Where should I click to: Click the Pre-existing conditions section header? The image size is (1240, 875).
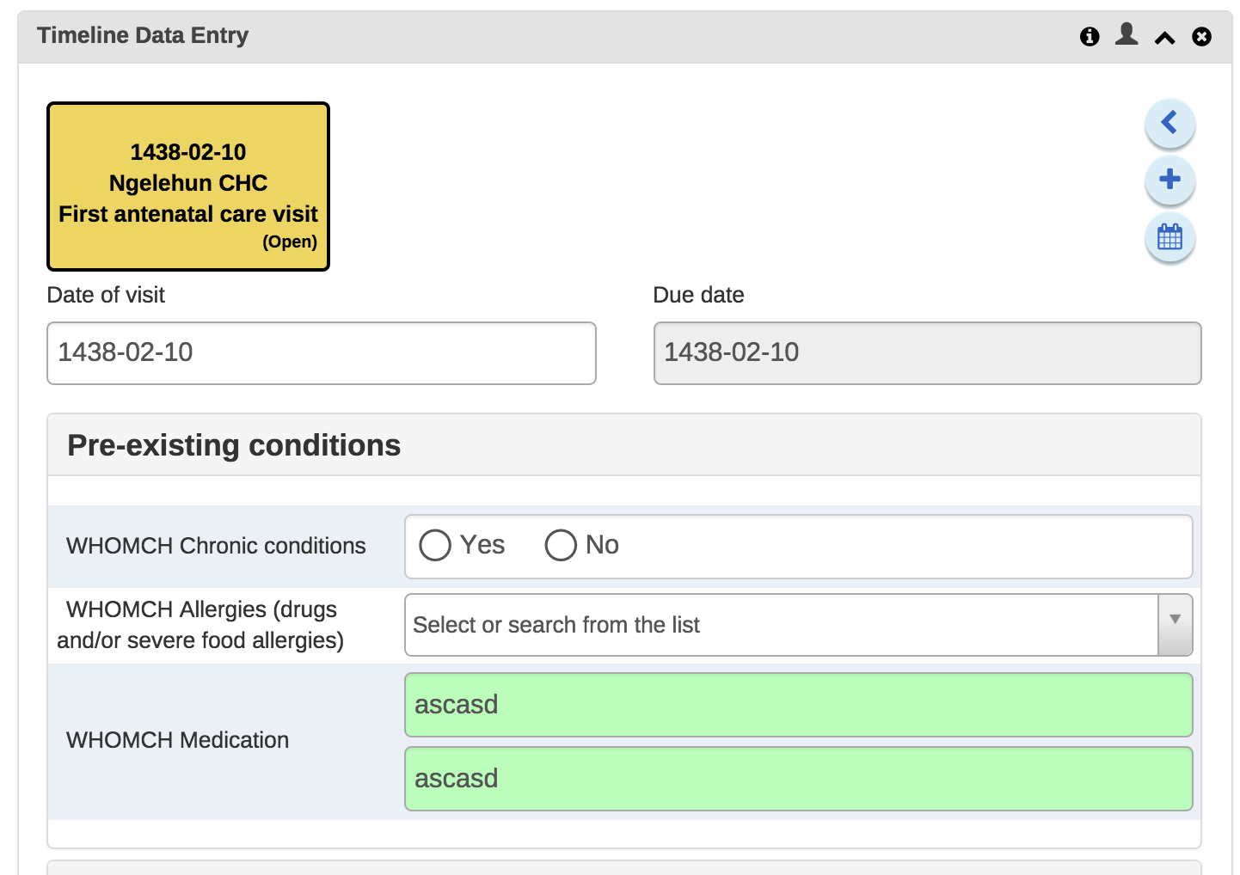coord(234,445)
